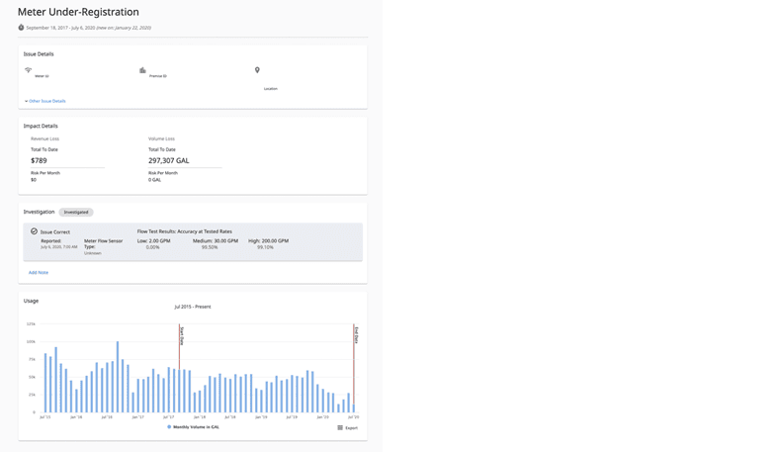Screen dimensions: 780x452
Task: Select the "Meter Flow Sensor Type:" label
Action: pyautogui.click(x=103, y=243)
